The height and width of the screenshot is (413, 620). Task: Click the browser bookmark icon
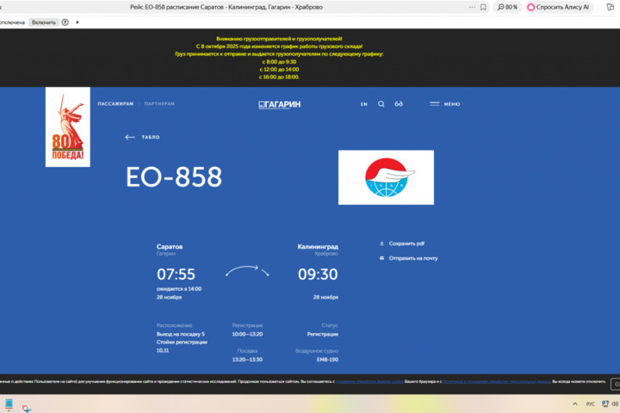483,7
